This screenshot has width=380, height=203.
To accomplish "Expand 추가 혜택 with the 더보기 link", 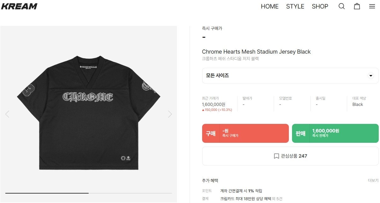I will click(x=373, y=180).
